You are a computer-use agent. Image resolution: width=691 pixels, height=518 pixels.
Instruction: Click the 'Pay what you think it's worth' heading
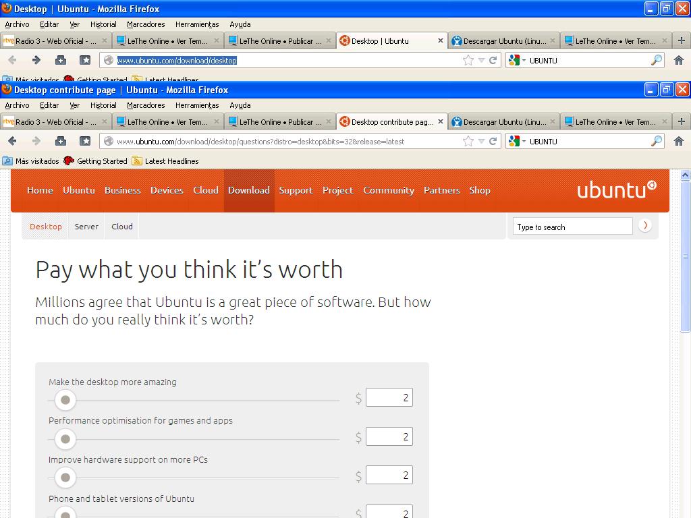click(189, 270)
